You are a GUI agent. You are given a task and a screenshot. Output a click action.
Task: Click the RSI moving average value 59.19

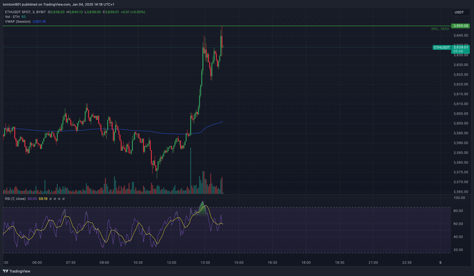43,199
